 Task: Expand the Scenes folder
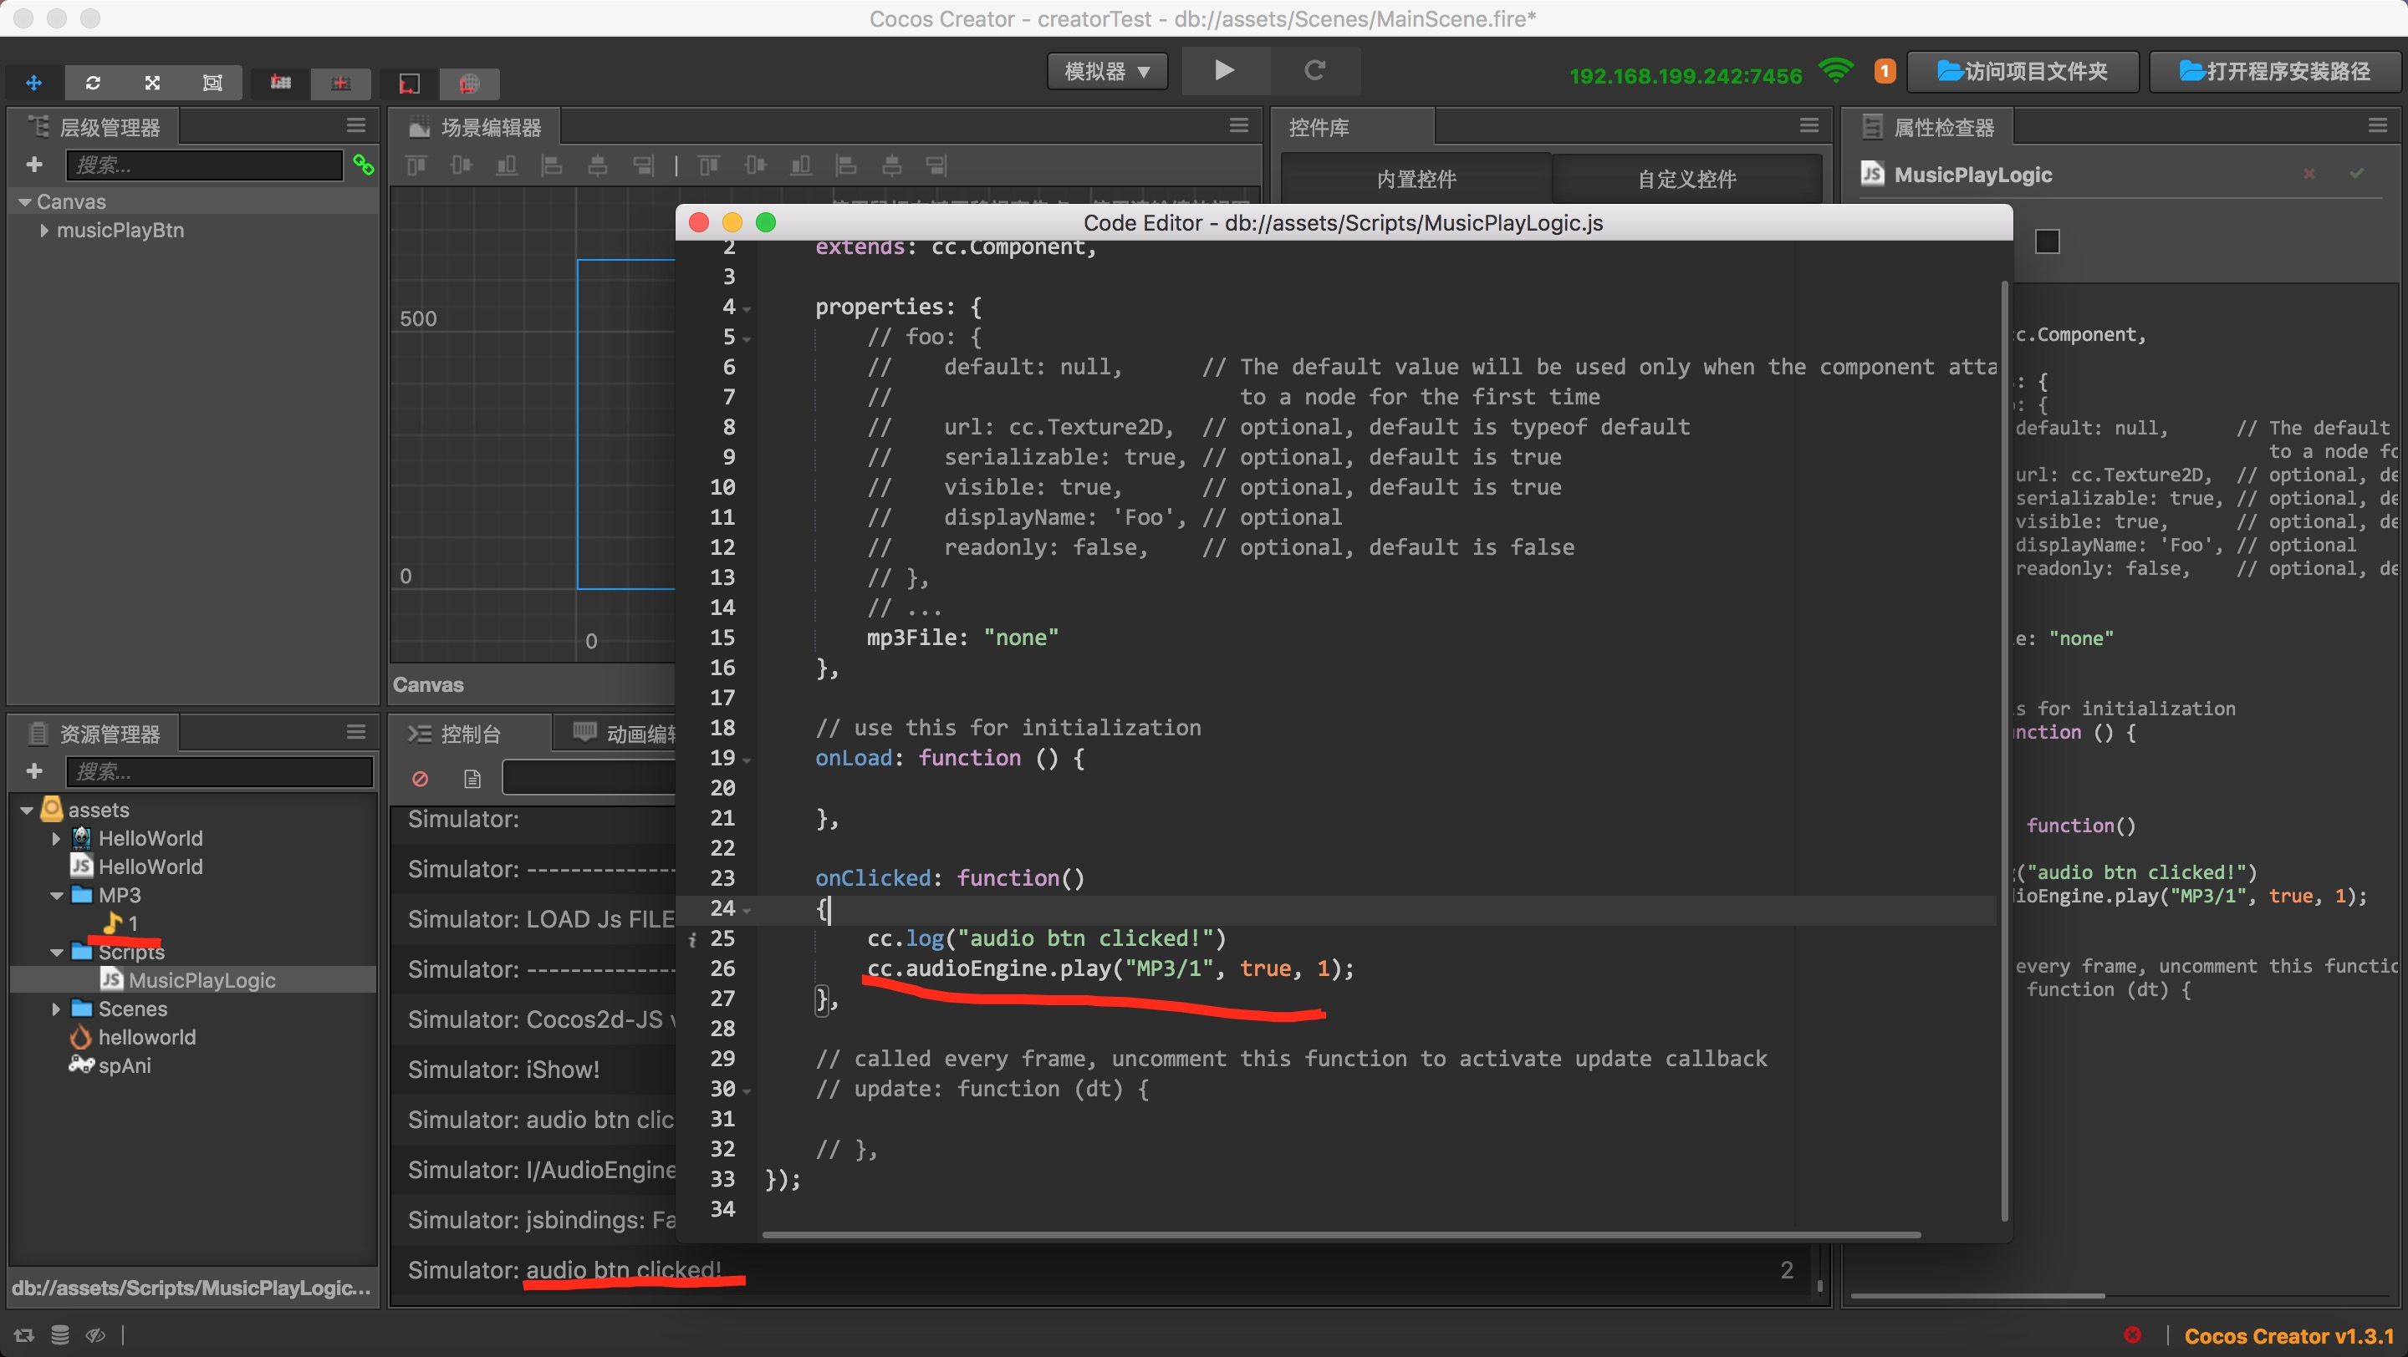[57, 1009]
